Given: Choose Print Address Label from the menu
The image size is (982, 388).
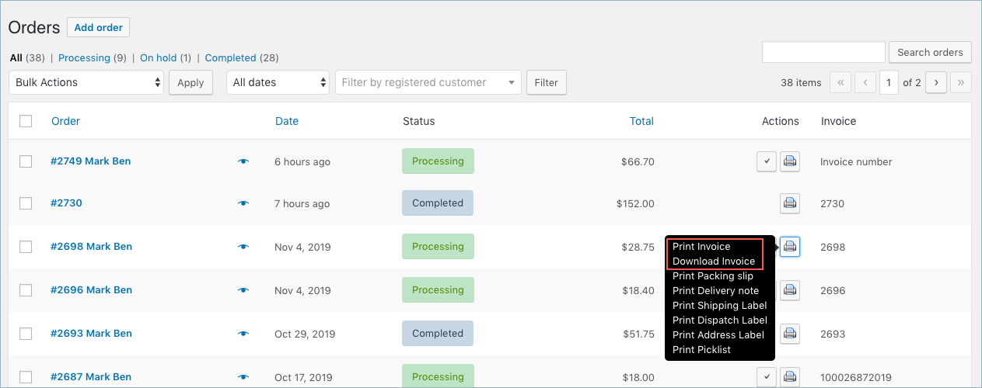Looking at the screenshot, I should [x=718, y=335].
